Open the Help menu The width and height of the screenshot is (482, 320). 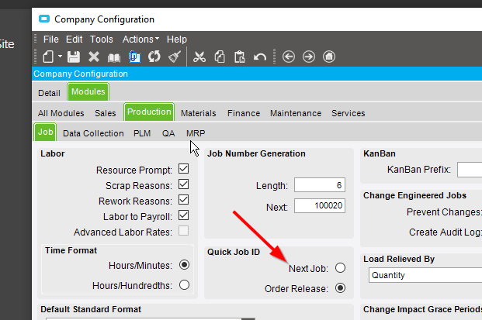click(177, 40)
